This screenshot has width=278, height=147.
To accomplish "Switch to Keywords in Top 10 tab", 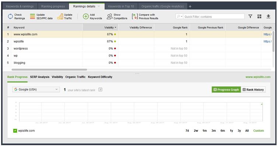I will pyautogui.click(x=121, y=6).
